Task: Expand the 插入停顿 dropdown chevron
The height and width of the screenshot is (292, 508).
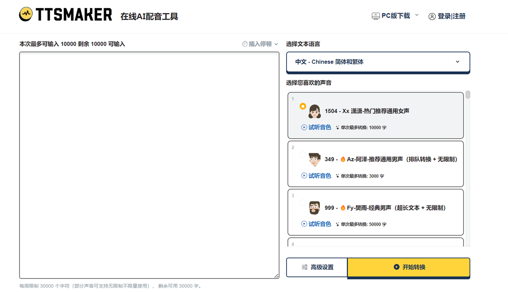Action: (x=276, y=44)
